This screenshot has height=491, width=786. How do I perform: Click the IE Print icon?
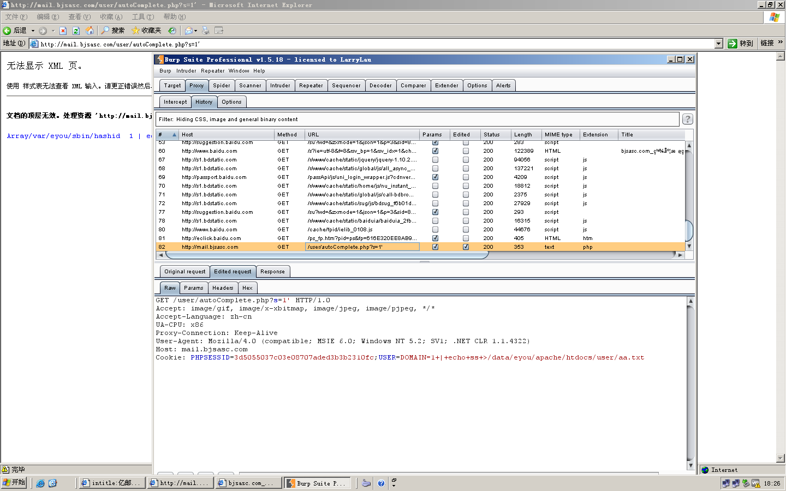[205, 31]
